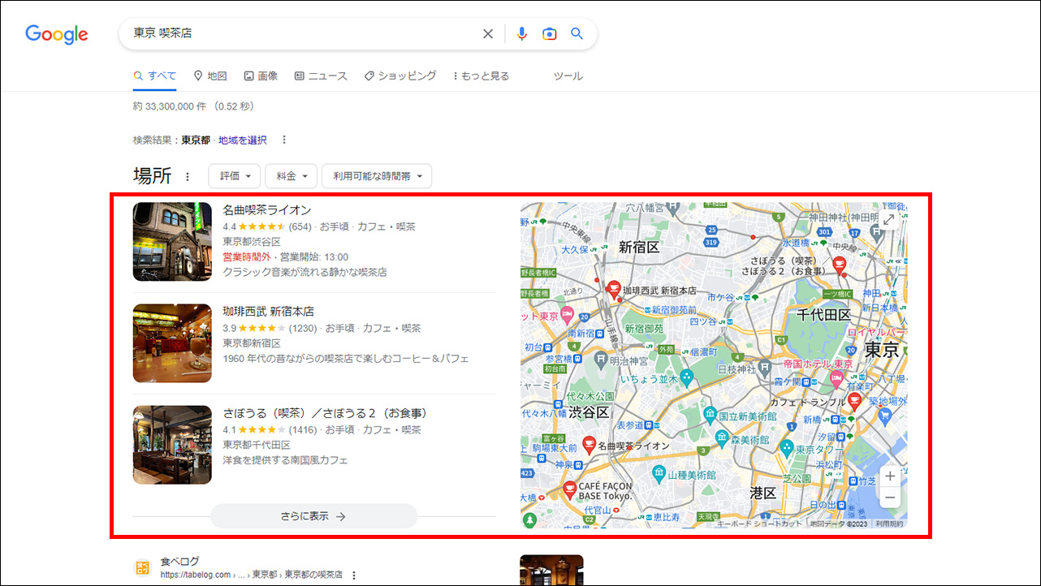Click the カフェ・ド・ランブル map pin
This screenshot has height=586, width=1041.
tap(854, 401)
